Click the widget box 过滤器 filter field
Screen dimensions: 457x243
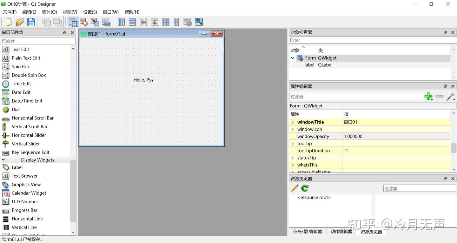coord(38,41)
